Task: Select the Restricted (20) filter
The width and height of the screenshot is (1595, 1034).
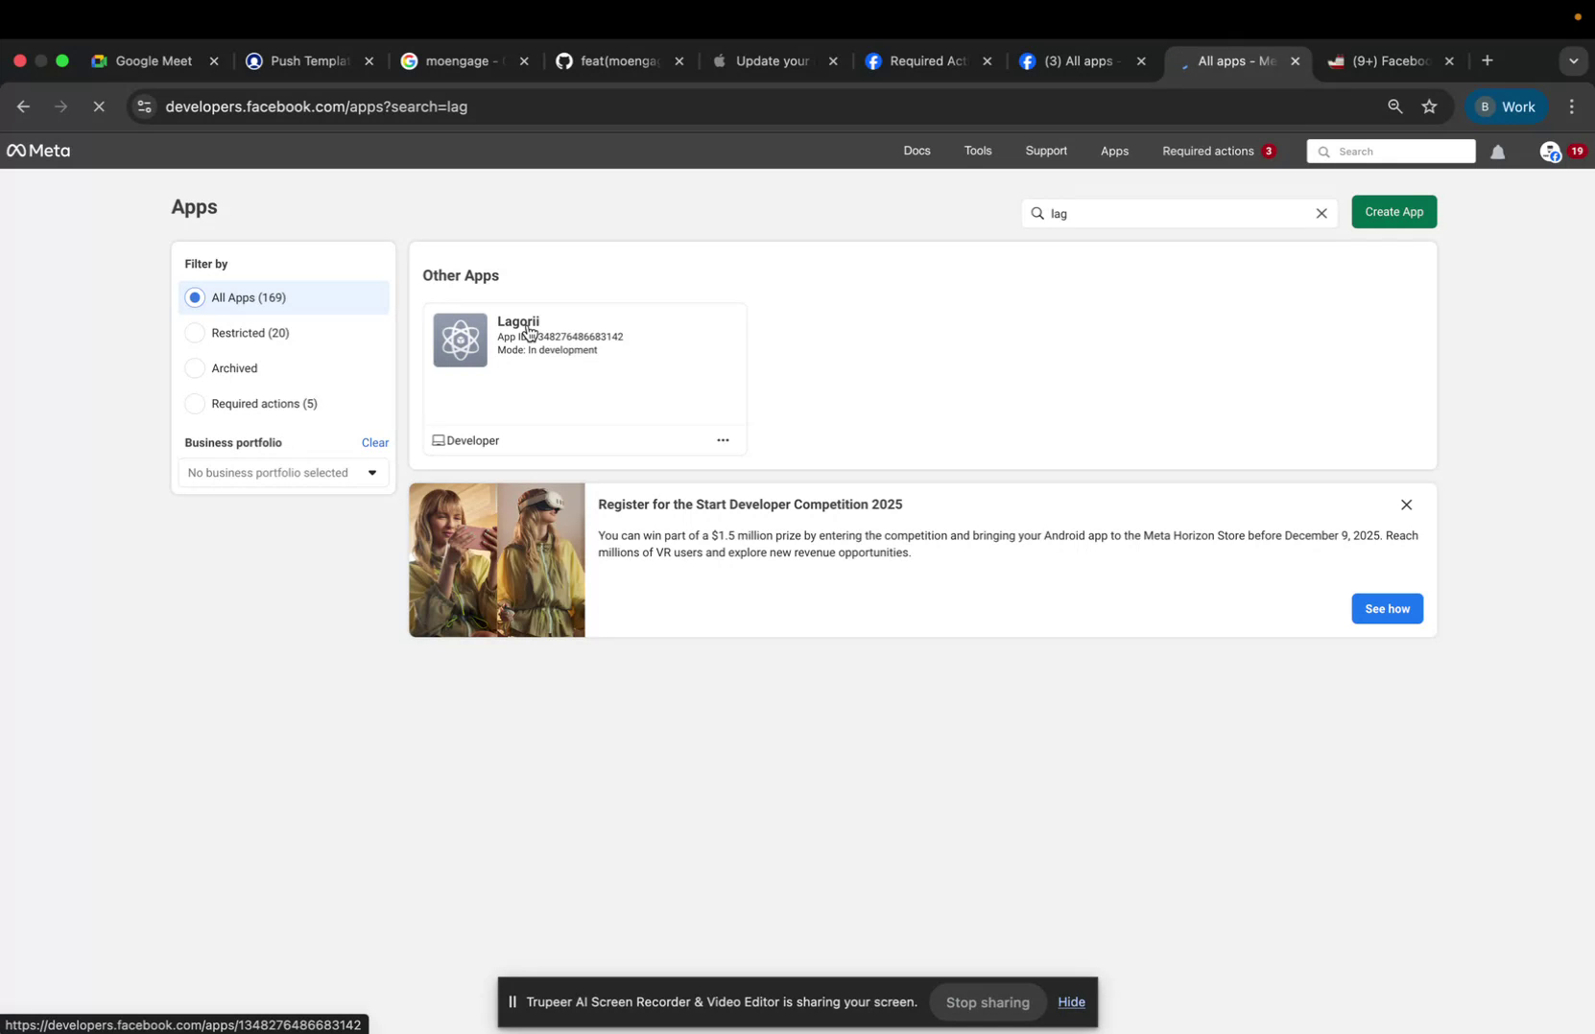Action: [195, 333]
